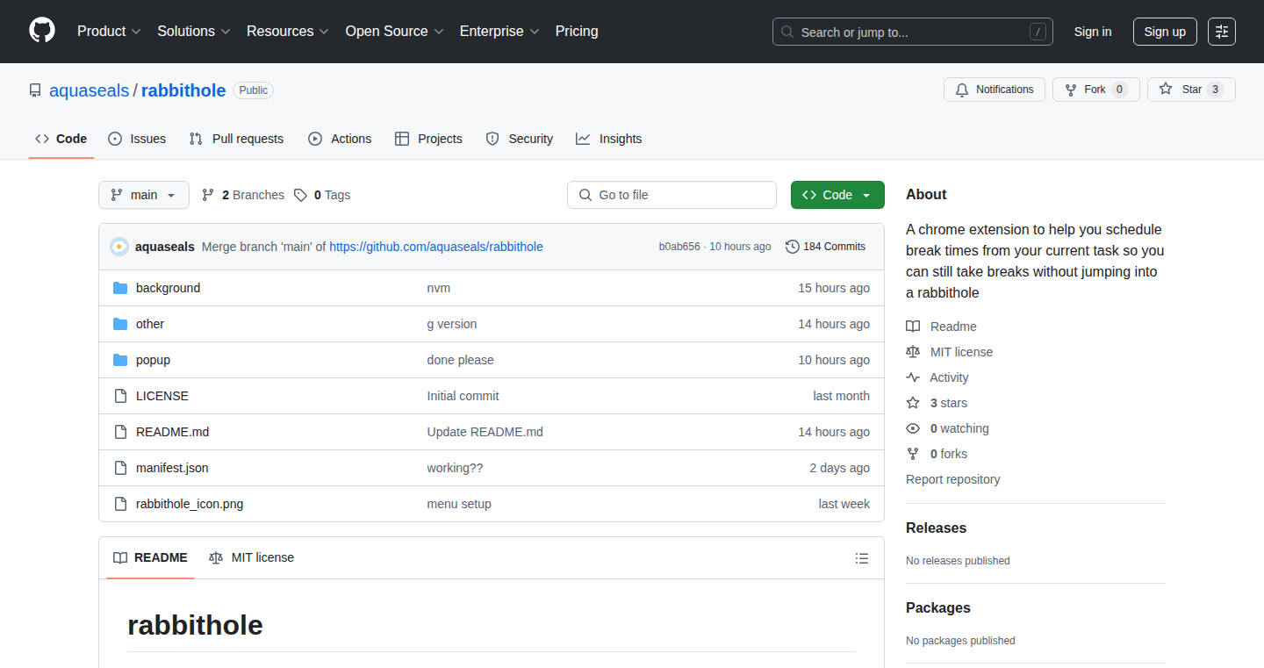Open the README outline list icon

click(862, 558)
